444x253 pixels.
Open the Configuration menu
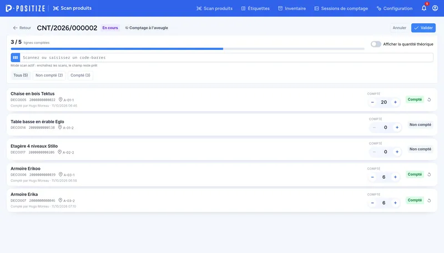pos(394,8)
